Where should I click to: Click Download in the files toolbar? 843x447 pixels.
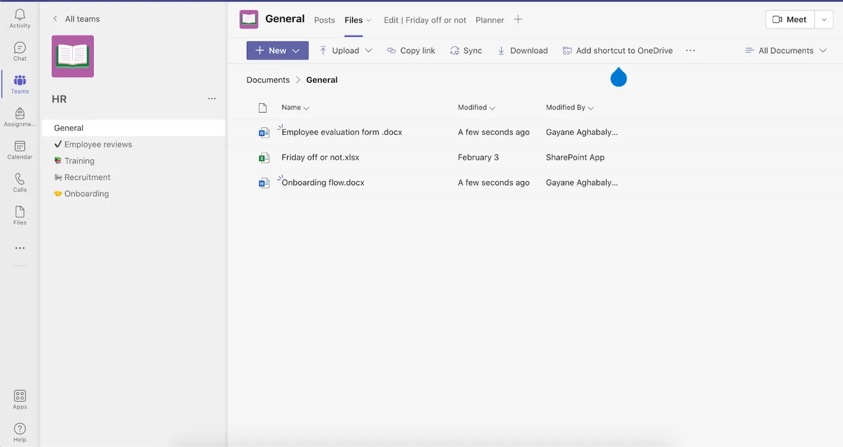(523, 51)
